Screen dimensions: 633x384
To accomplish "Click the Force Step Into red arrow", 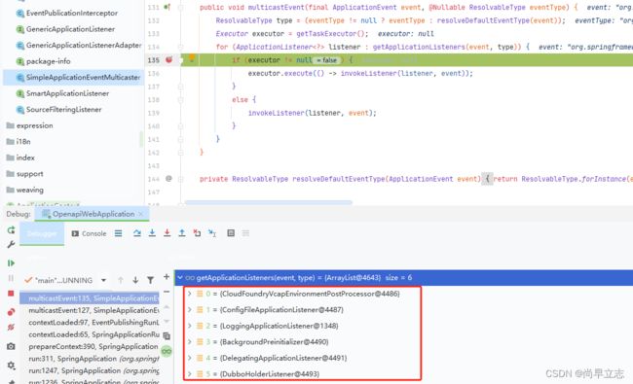I will coord(168,233).
